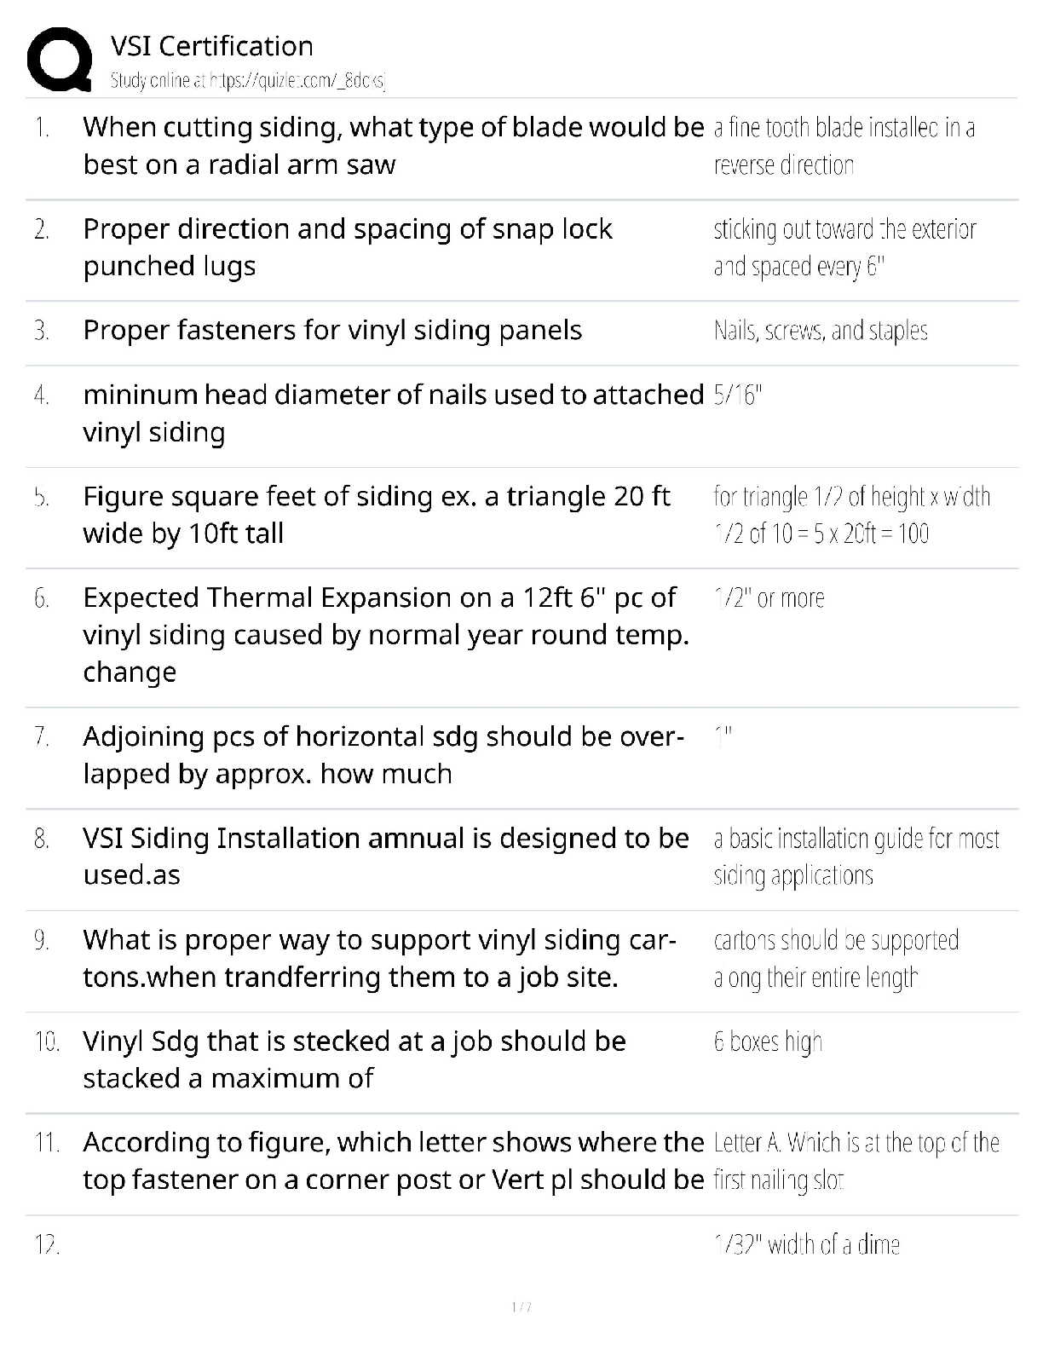1043x1350 pixels.
Task: Click the Quizlet Q logo icon
Action: pyautogui.click(x=60, y=60)
